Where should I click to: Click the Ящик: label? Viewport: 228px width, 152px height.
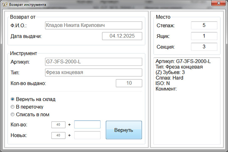[163, 36]
